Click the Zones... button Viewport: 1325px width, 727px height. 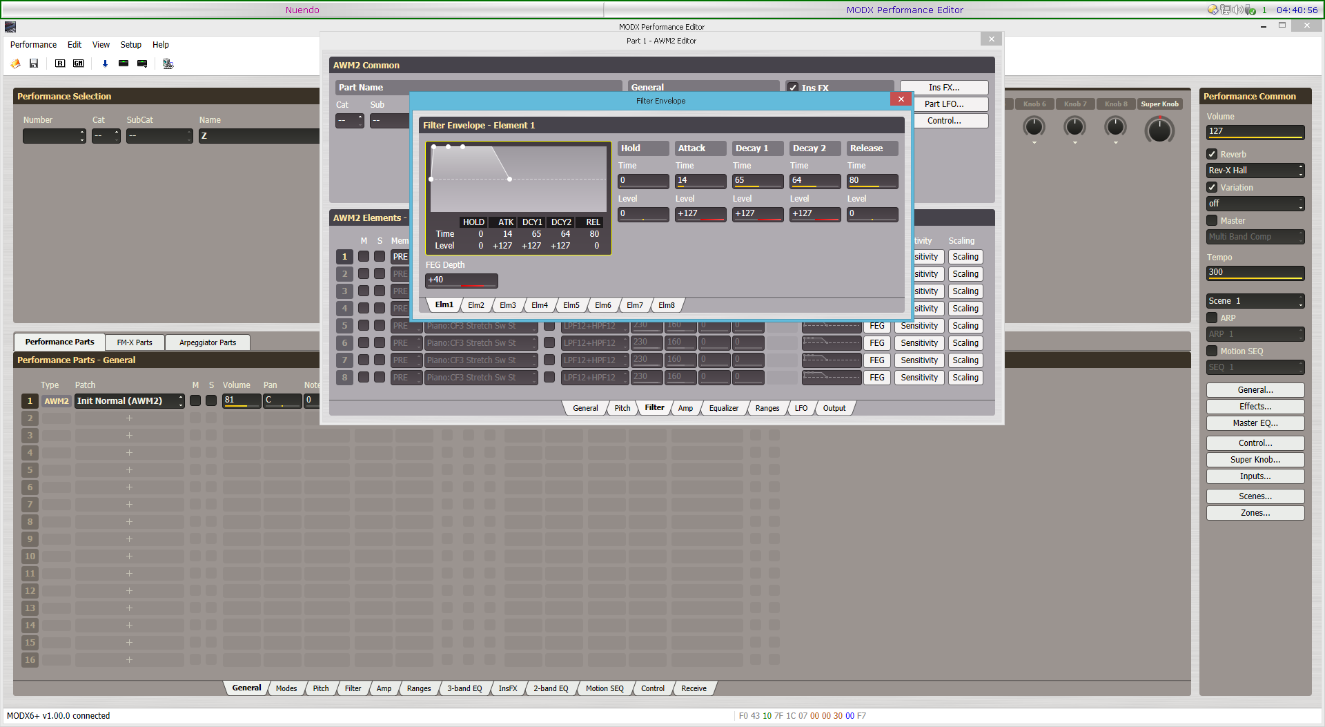(x=1255, y=513)
